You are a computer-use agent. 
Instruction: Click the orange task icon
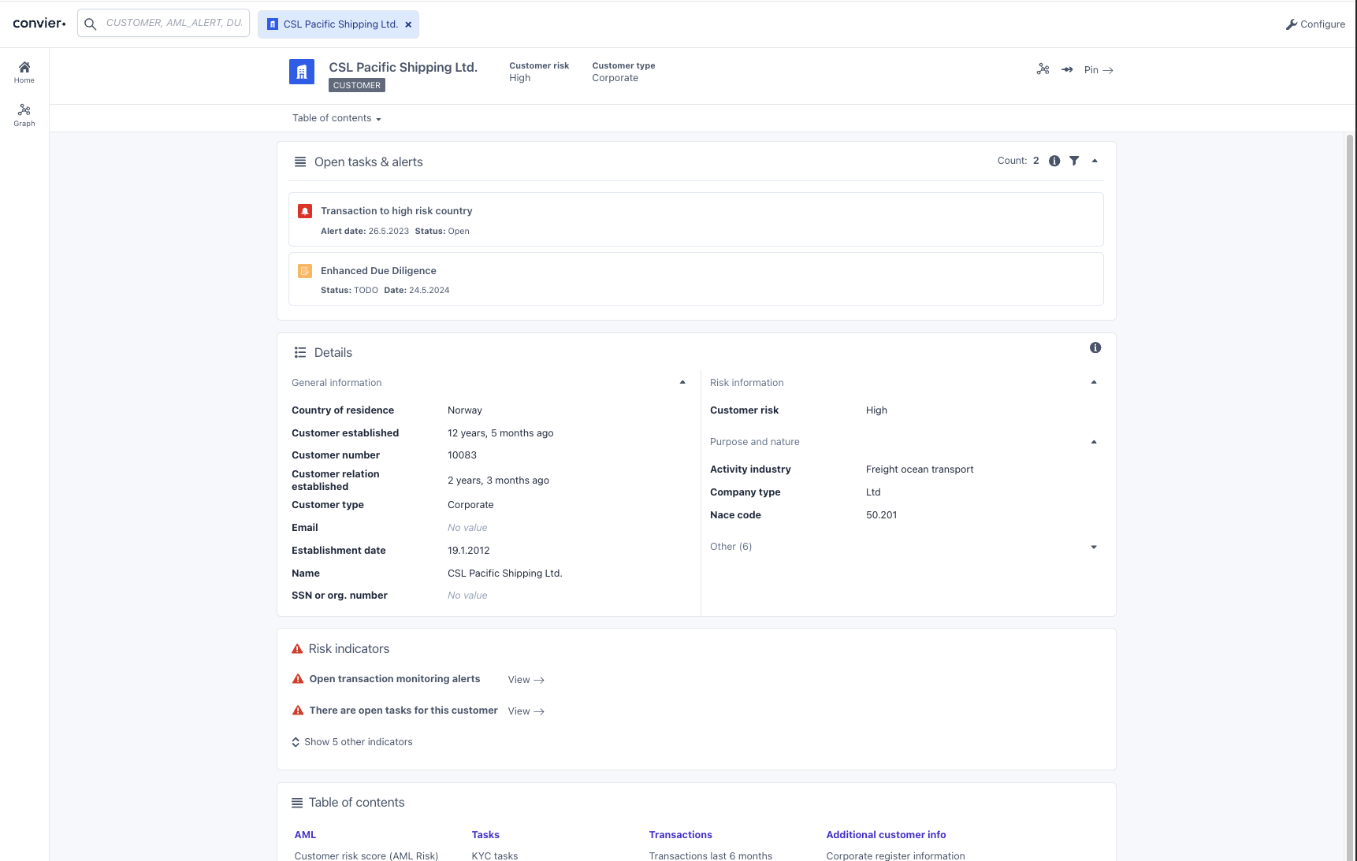click(305, 271)
